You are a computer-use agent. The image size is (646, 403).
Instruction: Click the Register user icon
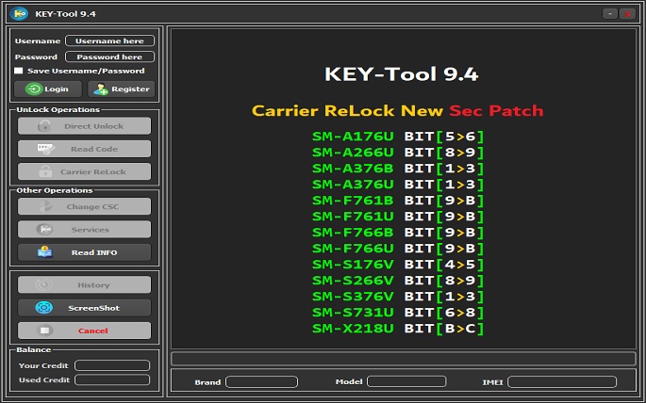point(101,89)
